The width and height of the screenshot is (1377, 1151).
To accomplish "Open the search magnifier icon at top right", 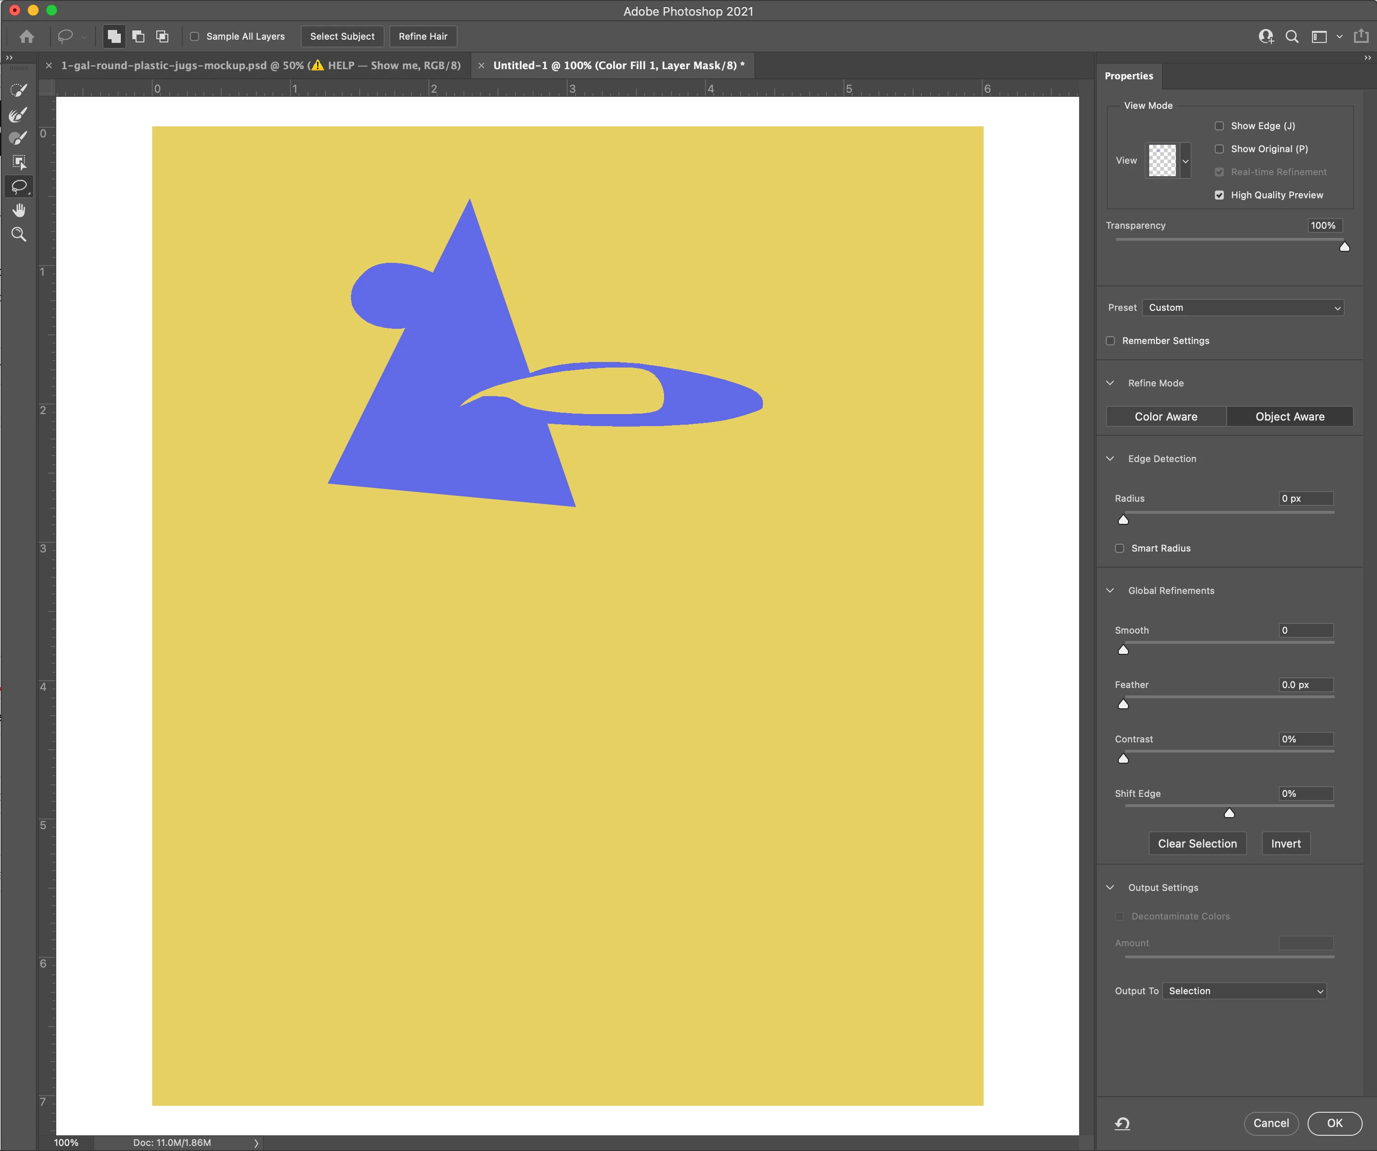I will 1292,37.
